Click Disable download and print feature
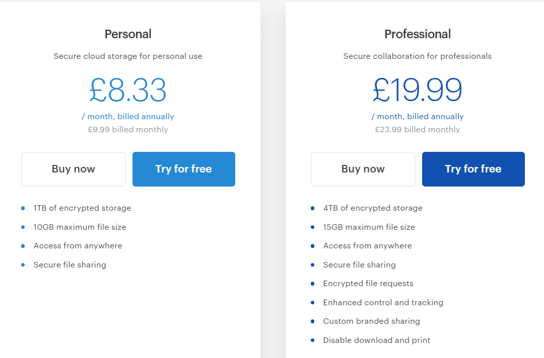Image resolution: width=544 pixels, height=358 pixels. 376,340
